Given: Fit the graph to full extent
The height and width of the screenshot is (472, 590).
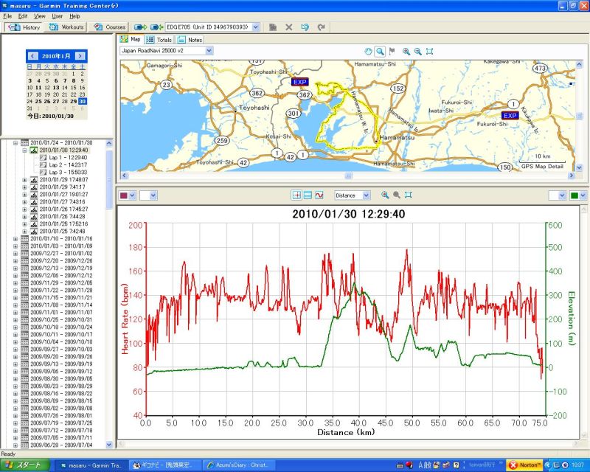Looking at the screenshot, I should click(x=409, y=195).
